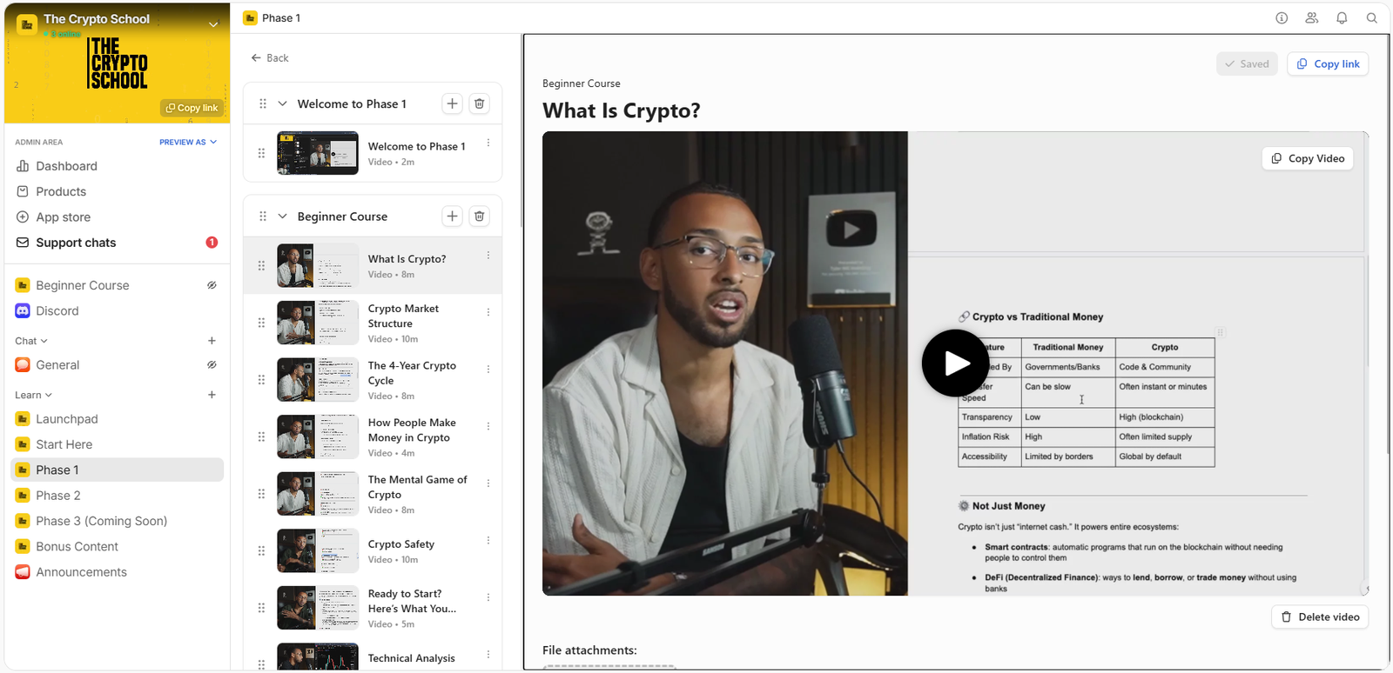This screenshot has width=1393, height=673.
Task: Delete the Beginner Course section via trash icon
Action: [479, 217]
